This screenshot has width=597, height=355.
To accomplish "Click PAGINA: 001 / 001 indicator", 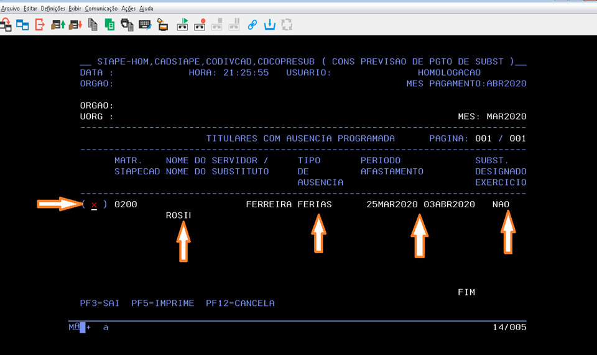I will pos(478,139).
